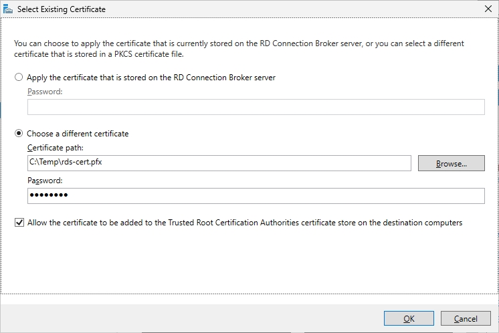
Task: Confirm the dialog with OK
Action: click(409, 319)
